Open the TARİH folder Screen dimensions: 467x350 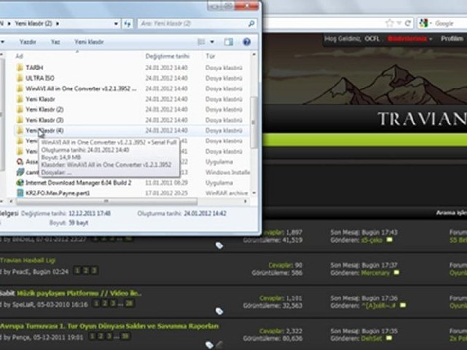(34, 68)
